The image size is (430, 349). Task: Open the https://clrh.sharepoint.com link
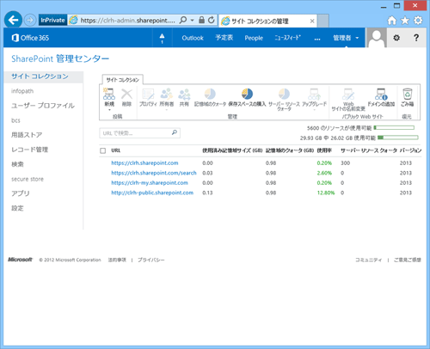(144, 163)
